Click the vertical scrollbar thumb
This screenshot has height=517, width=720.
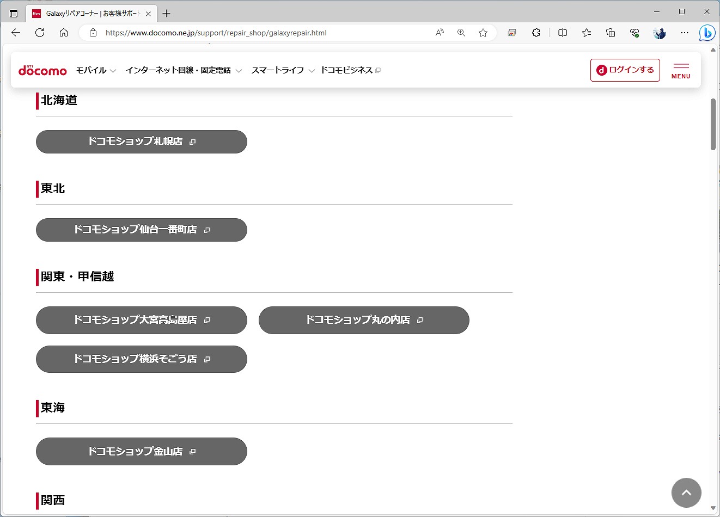click(x=713, y=124)
